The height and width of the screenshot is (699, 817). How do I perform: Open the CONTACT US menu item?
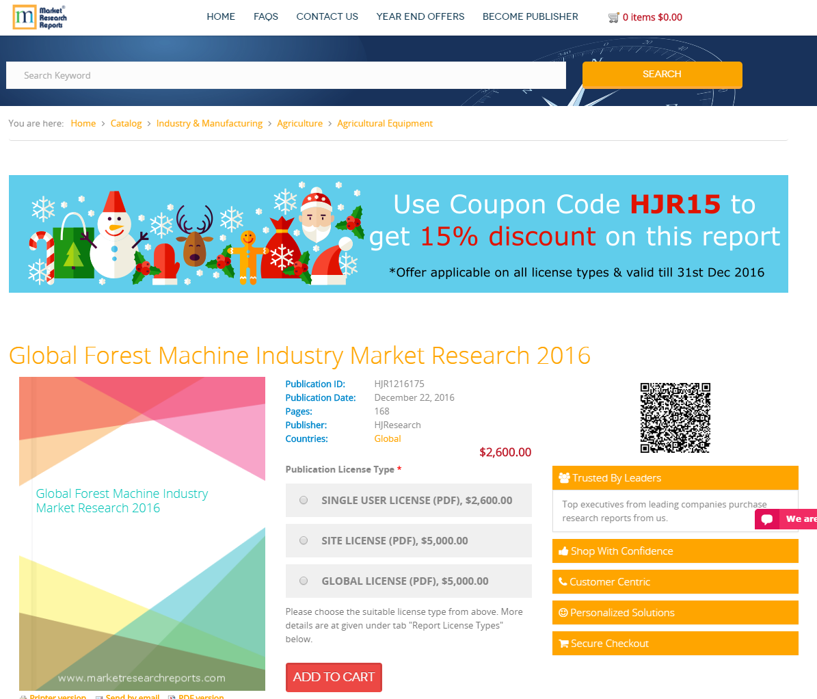[327, 16]
